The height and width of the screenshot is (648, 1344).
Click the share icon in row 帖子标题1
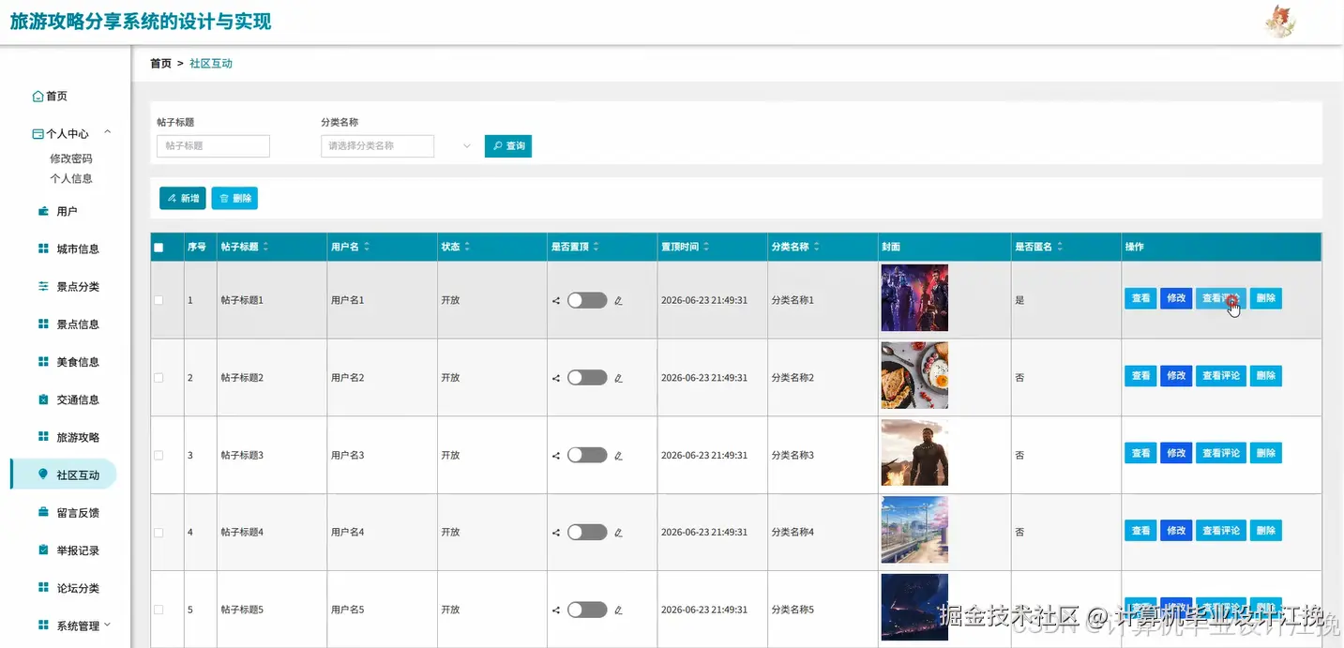click(556, 300)
